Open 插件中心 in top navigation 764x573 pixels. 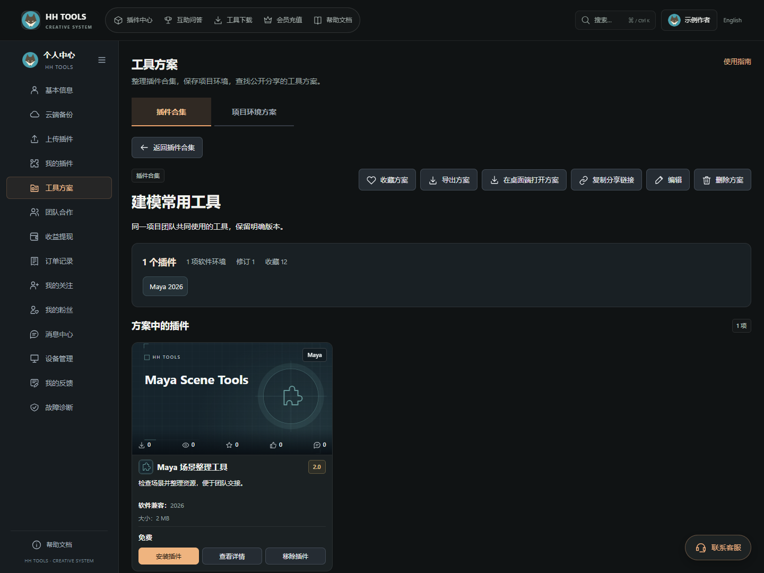[133, 20]
